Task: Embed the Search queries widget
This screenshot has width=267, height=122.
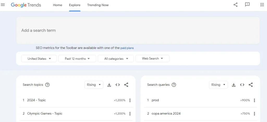Action: (242, 85)
